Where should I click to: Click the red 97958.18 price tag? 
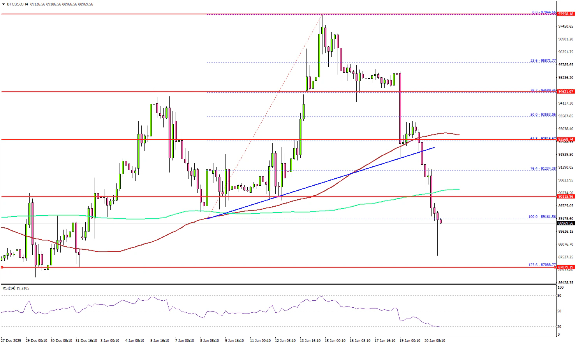565,14
